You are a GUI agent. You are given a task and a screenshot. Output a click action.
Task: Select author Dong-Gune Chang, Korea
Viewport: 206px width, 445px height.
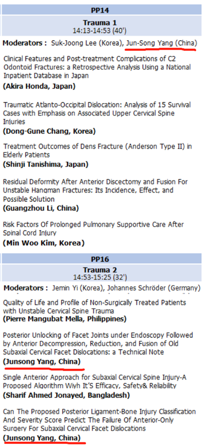click(49, 132)
